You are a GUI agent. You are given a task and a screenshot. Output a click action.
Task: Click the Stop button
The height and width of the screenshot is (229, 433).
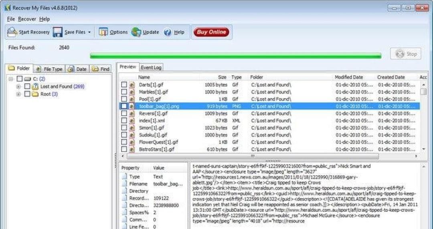[x=406, y=54]
